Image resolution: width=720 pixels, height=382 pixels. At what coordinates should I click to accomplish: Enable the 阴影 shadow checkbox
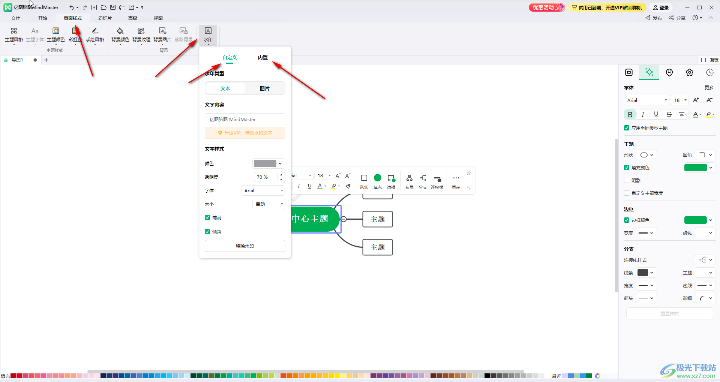[x=627, y=180]
